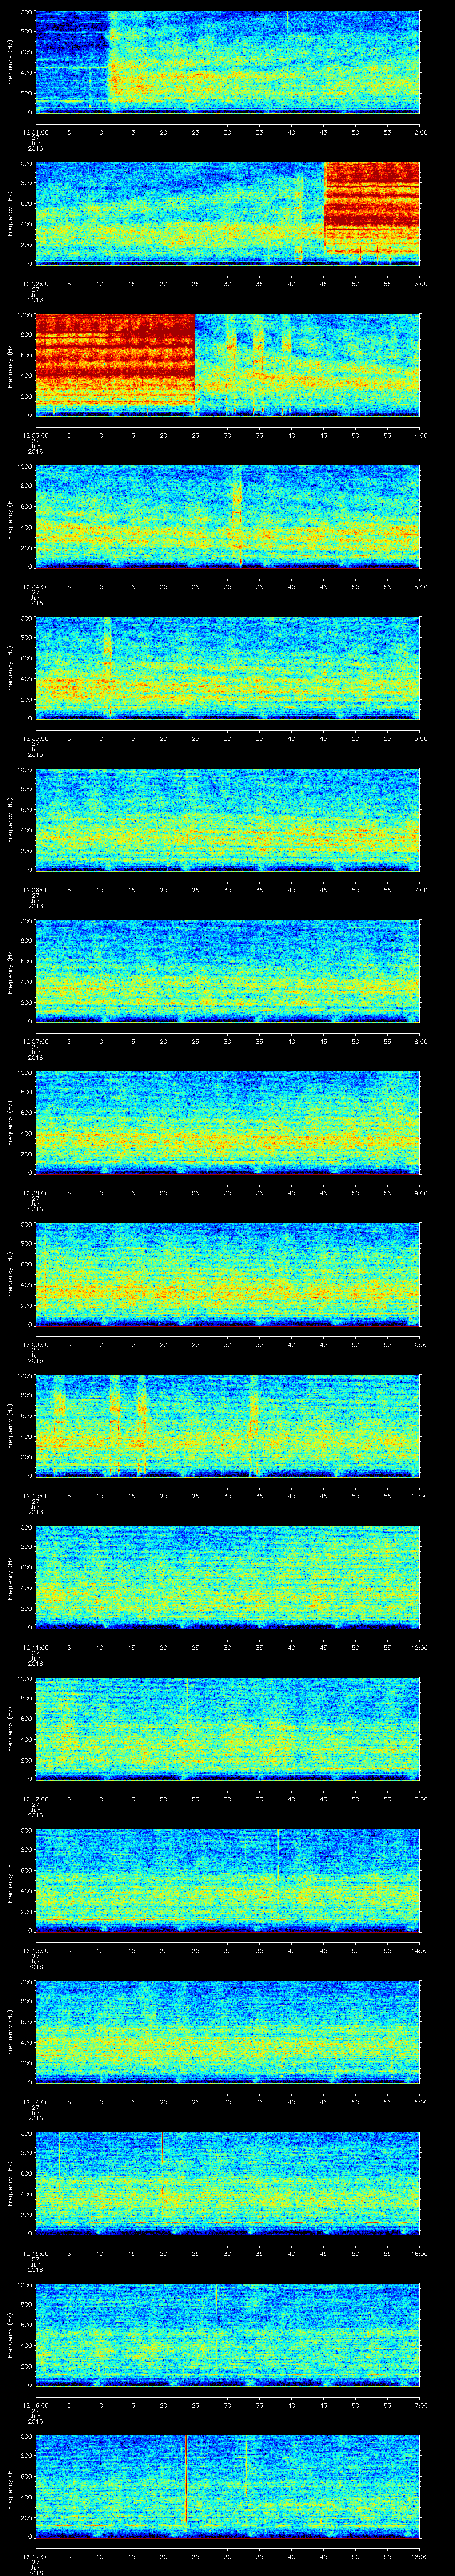
Task: Click the 12:09:00 start time label
Action: pyautogui.click(x=35, y=1344)
